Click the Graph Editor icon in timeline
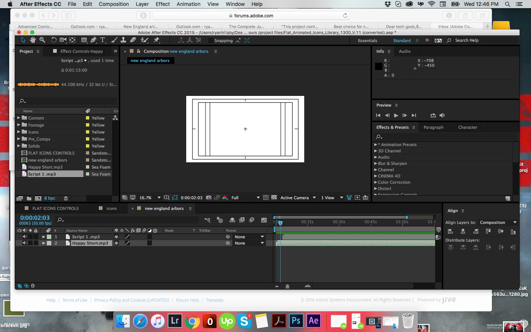This screenshot has height=332, width=531. coord(264,220)
